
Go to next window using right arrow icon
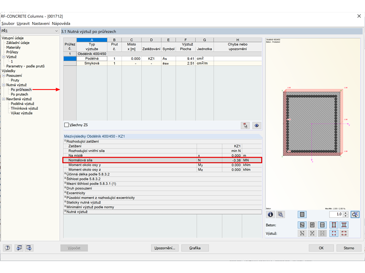[x=29, y=248]
